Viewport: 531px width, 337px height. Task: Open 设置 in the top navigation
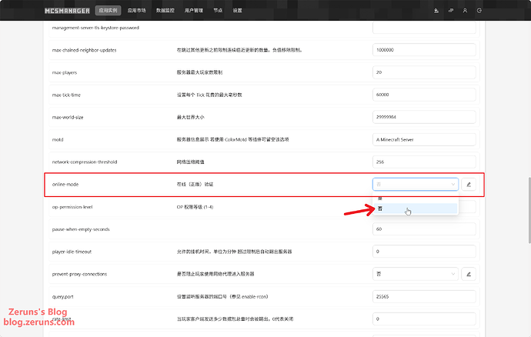pos(237,11)
